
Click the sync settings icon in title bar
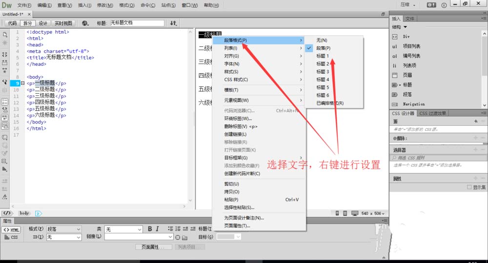point(431,5)
